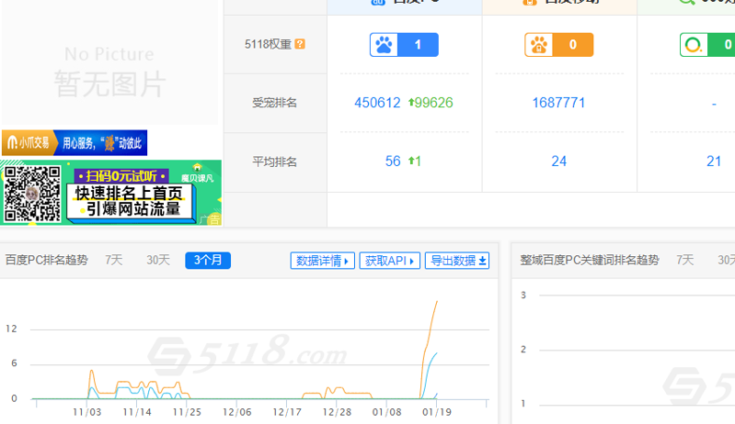The height and width of the screenshot is (424, 735).
Task: Click the 12/06 chart date marker
Action: [x=236, y=412]
